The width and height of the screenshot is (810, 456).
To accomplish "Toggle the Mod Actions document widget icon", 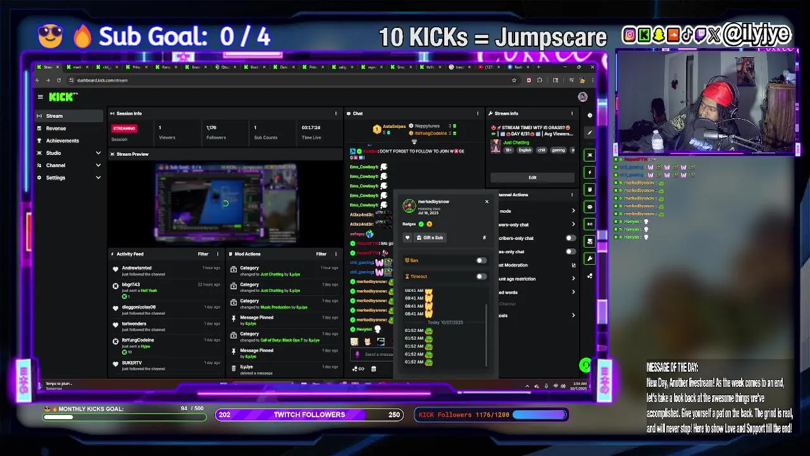I will (x=590, y=189).
